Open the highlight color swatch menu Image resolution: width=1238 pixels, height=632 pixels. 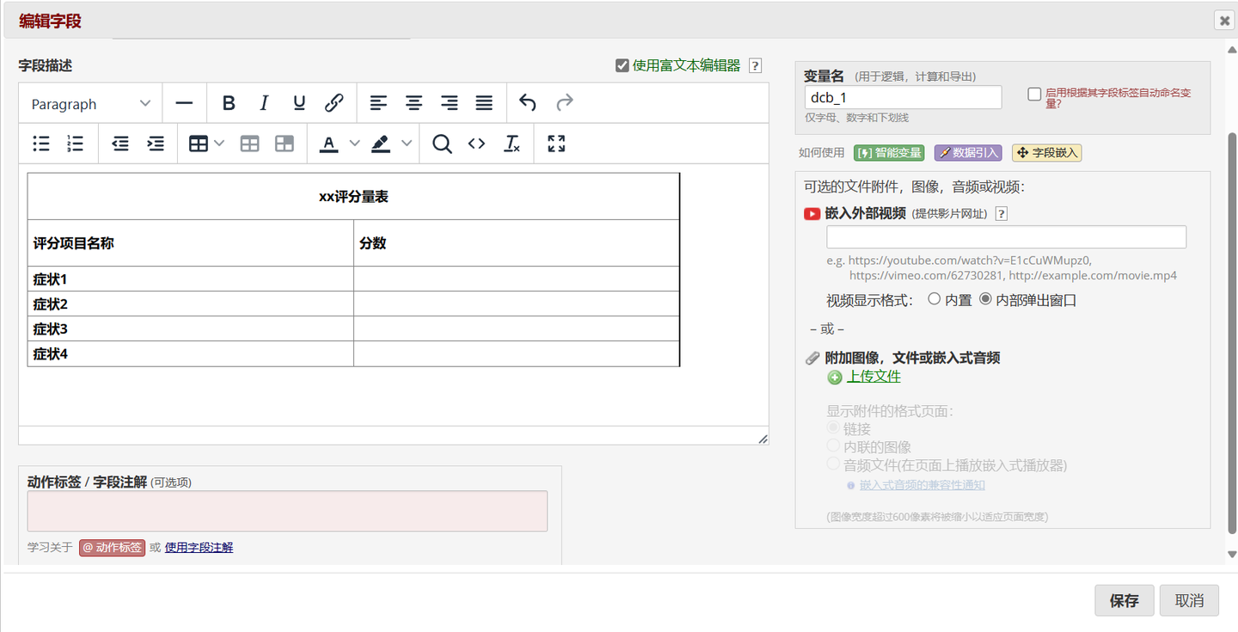click(406, 144)
